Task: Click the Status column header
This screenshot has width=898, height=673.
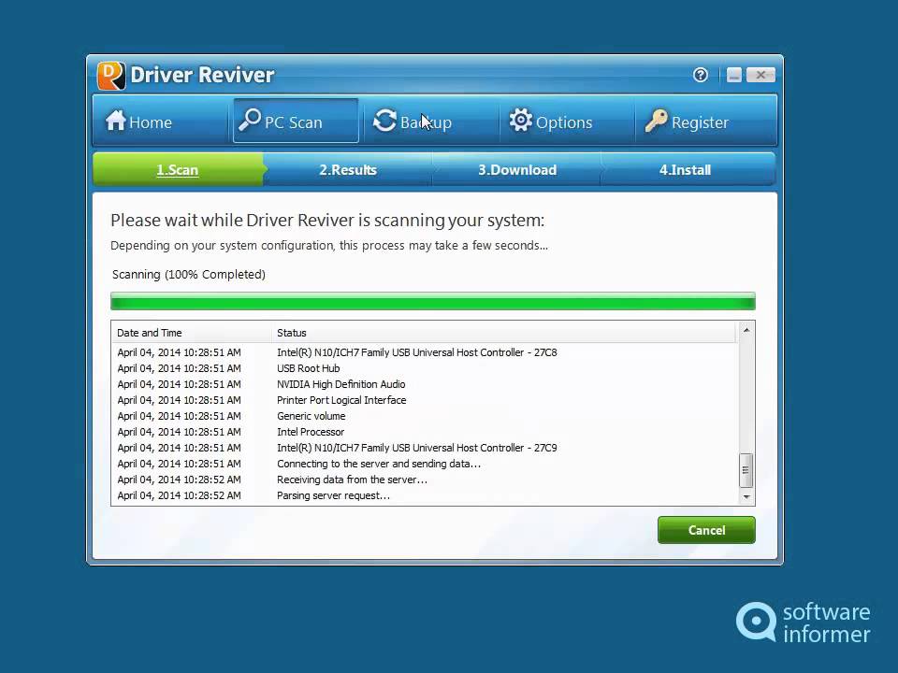Action: coord(504,333)
